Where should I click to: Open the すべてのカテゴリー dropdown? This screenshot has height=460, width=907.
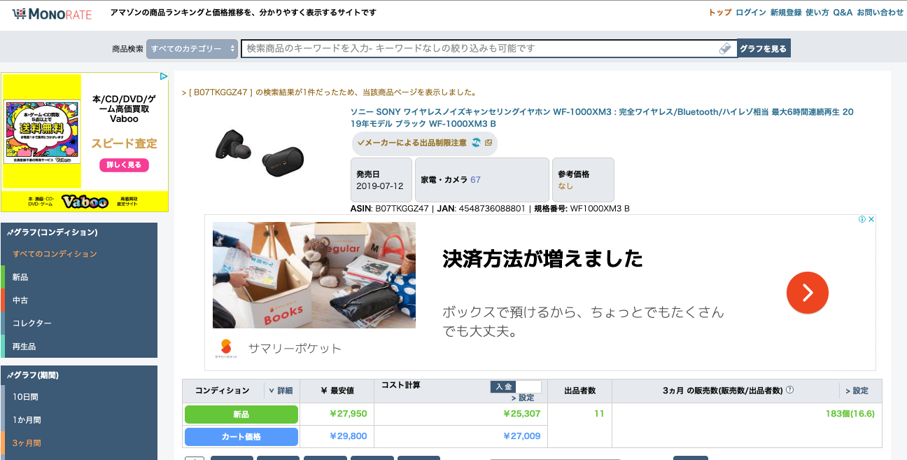[x=192, y=49]
